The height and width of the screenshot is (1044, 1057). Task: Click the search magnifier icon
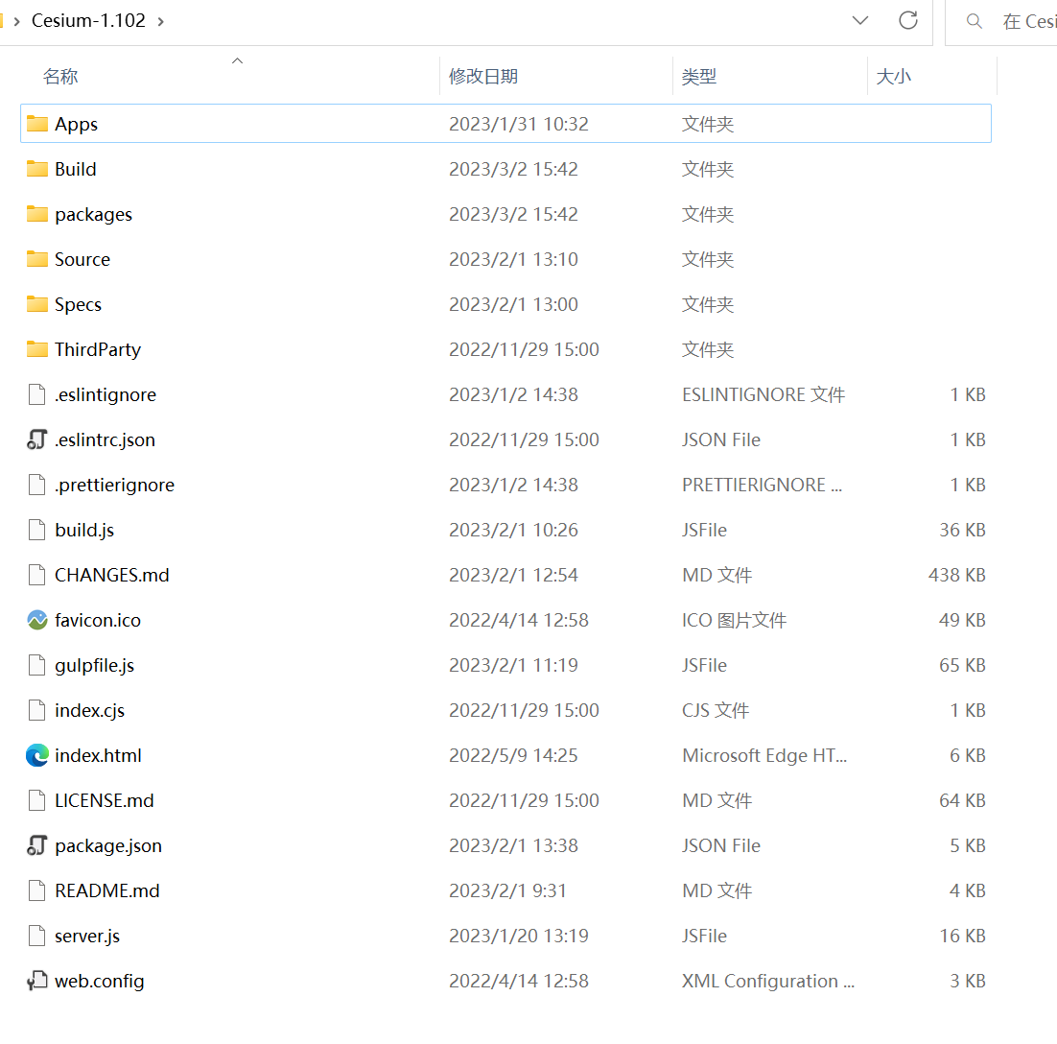coord(975,21)
